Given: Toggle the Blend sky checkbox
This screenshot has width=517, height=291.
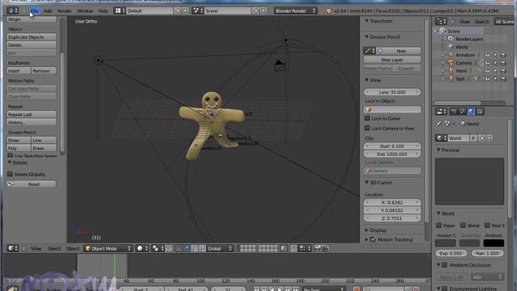Looking at the screenshot, I should (x=463, y=225).
